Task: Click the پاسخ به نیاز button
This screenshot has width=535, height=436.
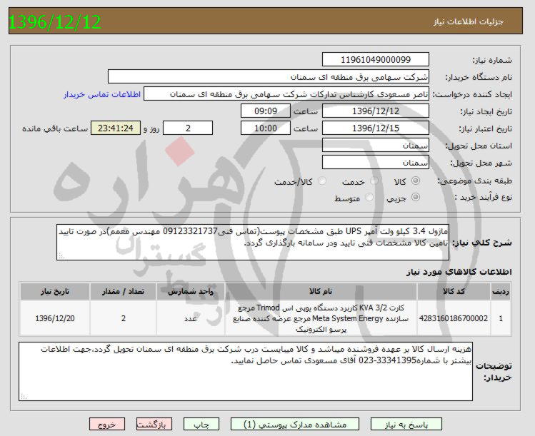Action: coord(406,425)
